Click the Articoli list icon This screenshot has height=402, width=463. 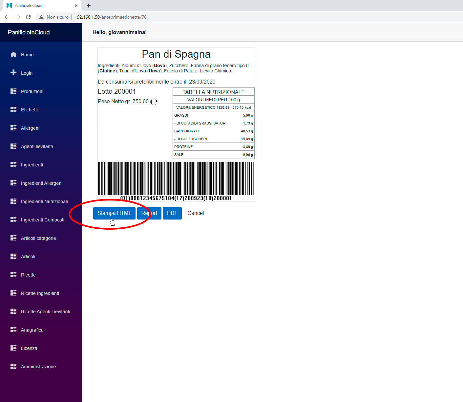(x=13, y=256)
